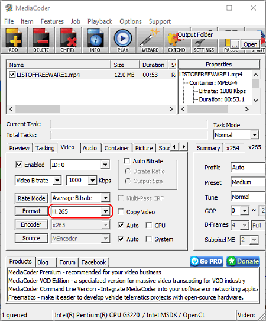Viewport: 266px width, 321px height.
Task: Switch to the Picture tab
Action: tap(144, 148)
